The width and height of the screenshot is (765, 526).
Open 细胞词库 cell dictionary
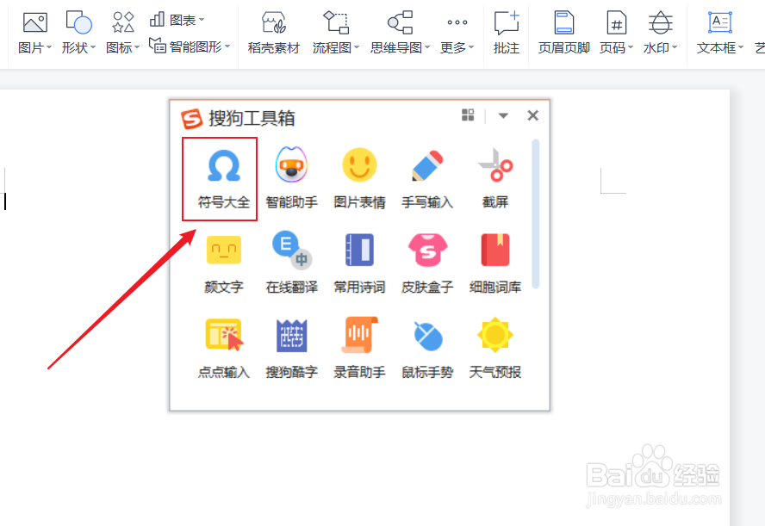[x=495, y=263]
